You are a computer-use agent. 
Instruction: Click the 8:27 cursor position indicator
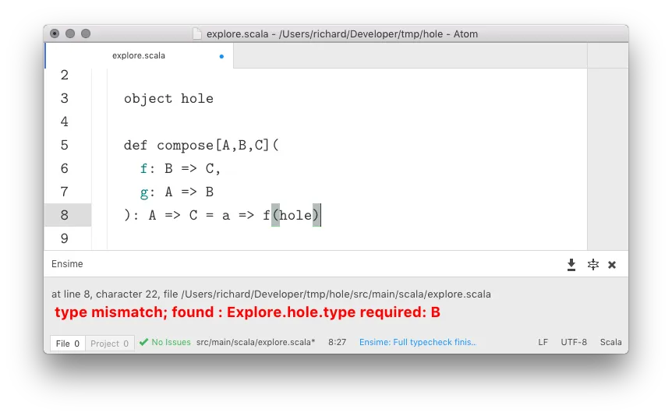[x=338, y=342]
